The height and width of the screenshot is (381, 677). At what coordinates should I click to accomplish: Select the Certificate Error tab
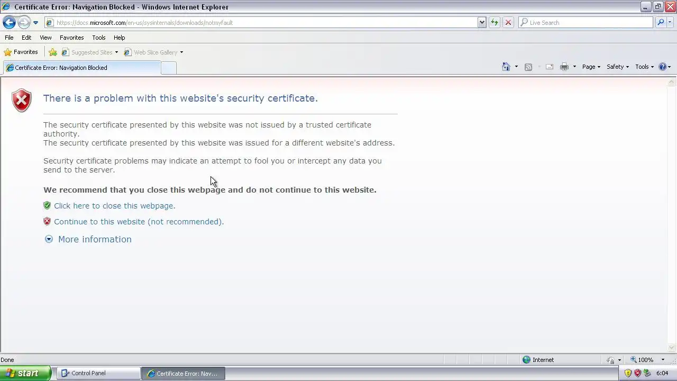81,68
